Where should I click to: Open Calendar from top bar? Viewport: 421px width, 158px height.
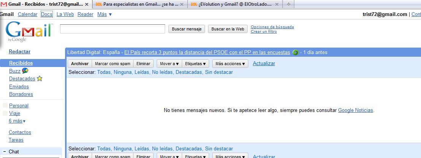(x=28, y=14)
